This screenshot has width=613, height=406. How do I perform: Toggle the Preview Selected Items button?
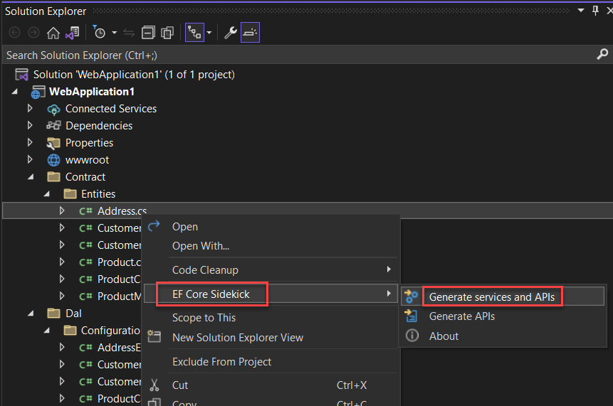tap(250, 33)
